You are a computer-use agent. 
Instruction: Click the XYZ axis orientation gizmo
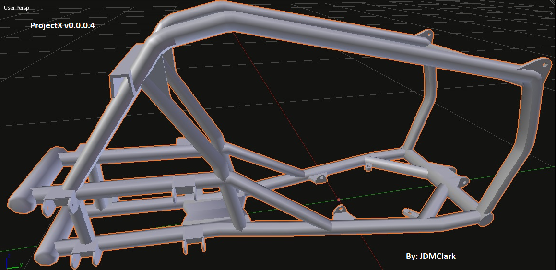[x=13, y=262]
